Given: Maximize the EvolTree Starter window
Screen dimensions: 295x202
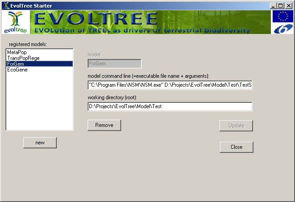Looking at the screenshot, I should pos(280,5).
